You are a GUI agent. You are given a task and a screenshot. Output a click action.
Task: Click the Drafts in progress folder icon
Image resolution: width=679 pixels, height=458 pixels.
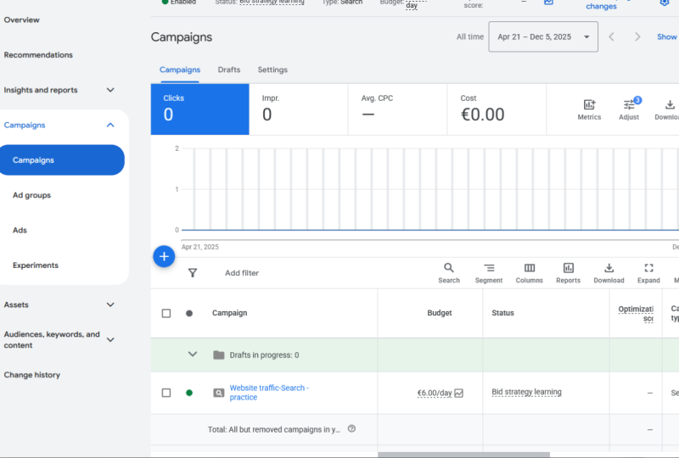point(219,355)
